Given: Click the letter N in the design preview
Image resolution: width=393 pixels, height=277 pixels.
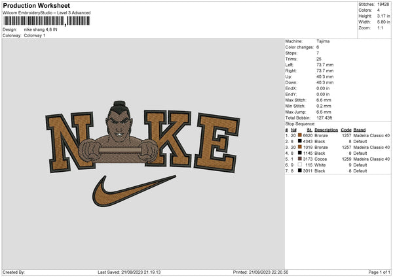Looking at the screenshot, I should point(69,142).
